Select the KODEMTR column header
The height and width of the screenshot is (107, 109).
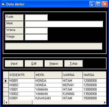click(x=22, y=75)
